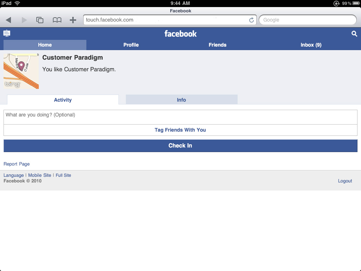The width and height of the screenshot is (361, 271).
Task: Open the Full Site link
Action: pos(63,175)
